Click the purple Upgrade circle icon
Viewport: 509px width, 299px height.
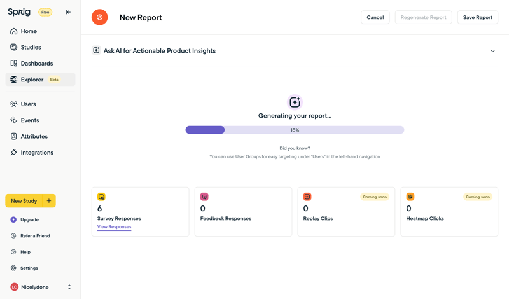click(13, 219)
